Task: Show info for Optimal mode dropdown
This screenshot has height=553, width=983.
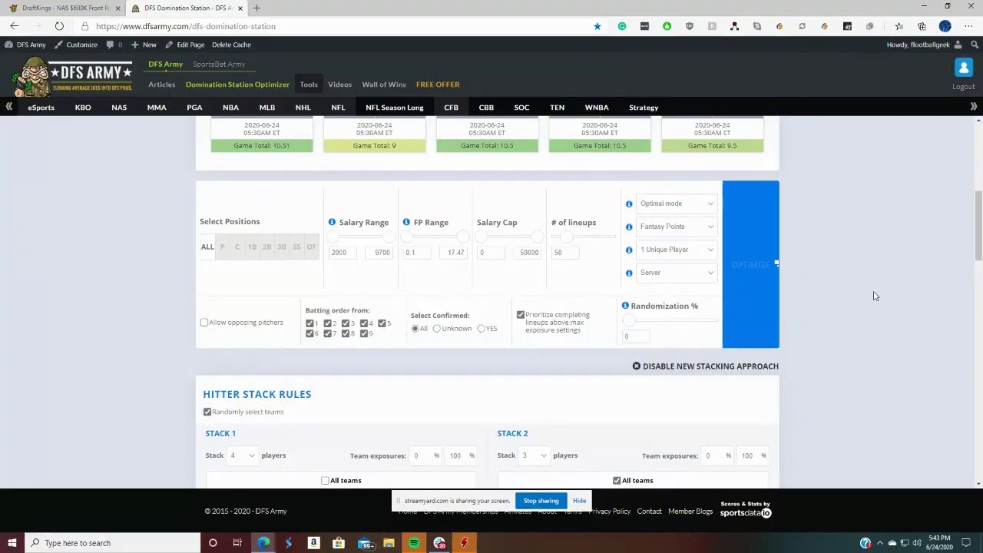Action: (x=629, y=204)
